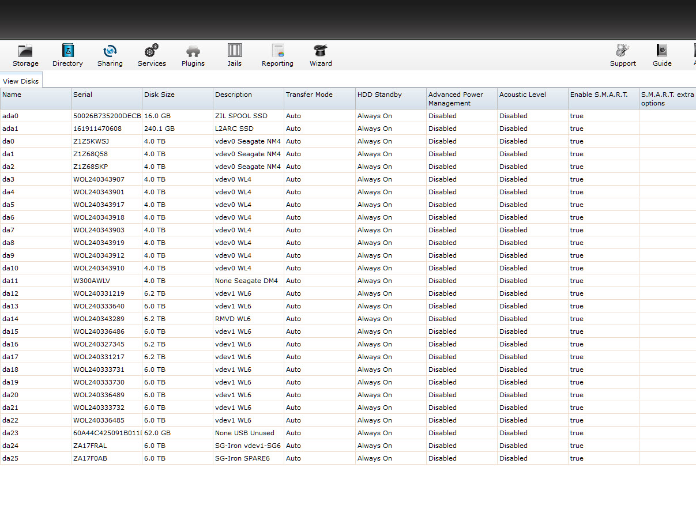Select the ada1 disk row
Viewport: 696px width, 524px height.
point(348,129)
